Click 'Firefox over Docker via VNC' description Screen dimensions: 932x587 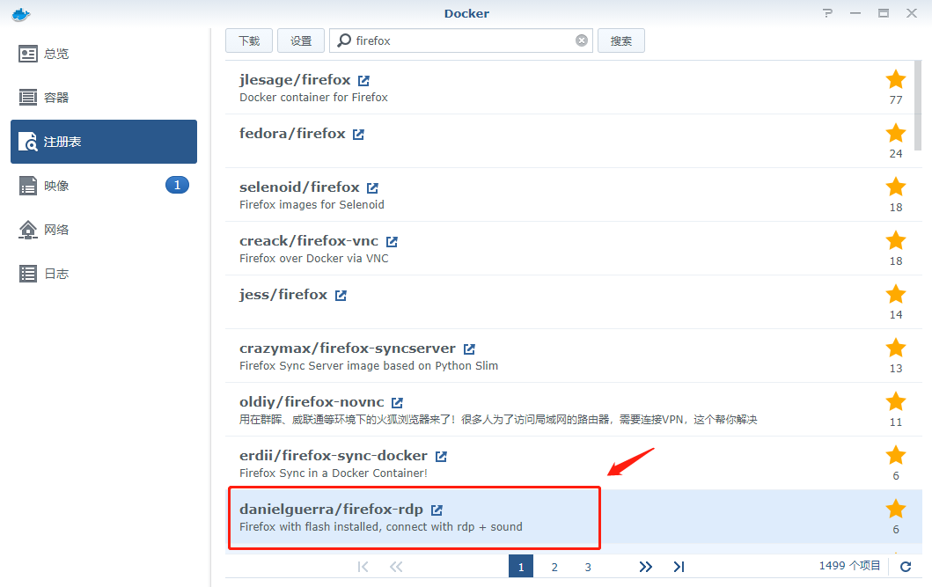pos(314,259)
